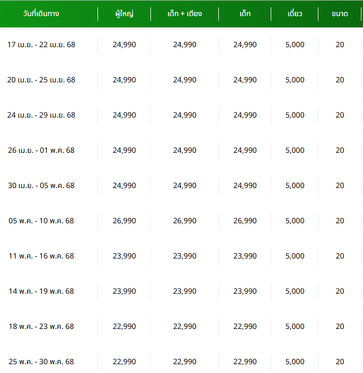Click group size 20 for 25 พ.ค. trip
The width and height of the screenshot is (363, 373).
[340, 362]
